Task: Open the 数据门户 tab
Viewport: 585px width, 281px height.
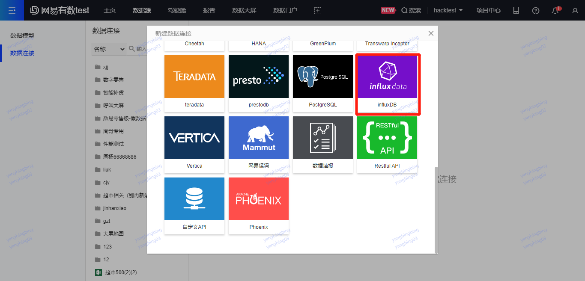Action: [x=285, y=10]
